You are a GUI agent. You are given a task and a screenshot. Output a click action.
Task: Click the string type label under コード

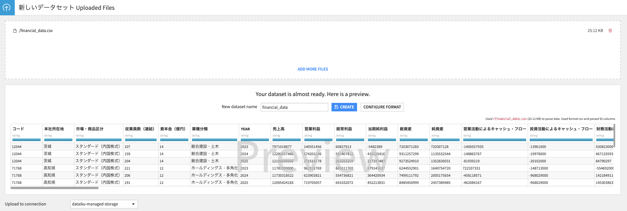(16, 136)
